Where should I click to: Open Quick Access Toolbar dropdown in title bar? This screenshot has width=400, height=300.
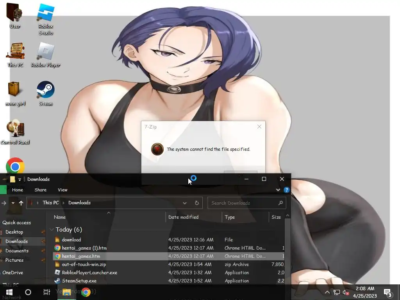point(20,180)
